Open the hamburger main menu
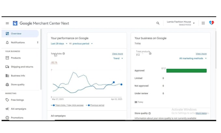 (x=7, y=23)
